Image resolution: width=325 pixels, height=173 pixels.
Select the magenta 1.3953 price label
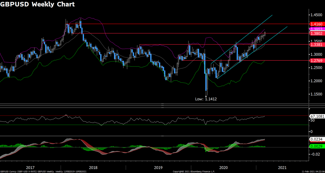(316, 29)
